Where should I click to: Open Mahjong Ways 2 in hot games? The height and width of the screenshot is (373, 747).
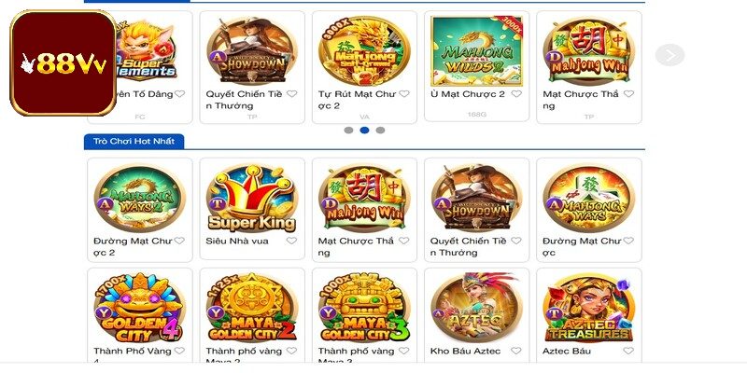(139, 198)
